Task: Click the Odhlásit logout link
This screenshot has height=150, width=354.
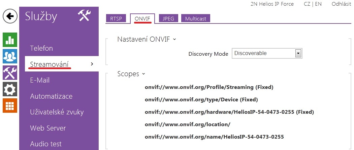Action: click(x=342, y=4)
